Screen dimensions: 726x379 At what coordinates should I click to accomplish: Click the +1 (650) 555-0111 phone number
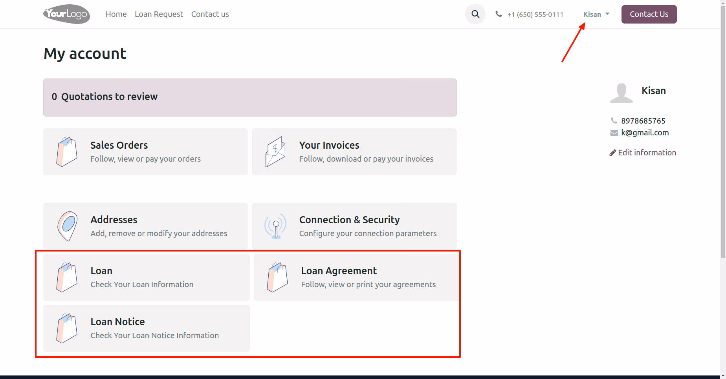[535, 15]
